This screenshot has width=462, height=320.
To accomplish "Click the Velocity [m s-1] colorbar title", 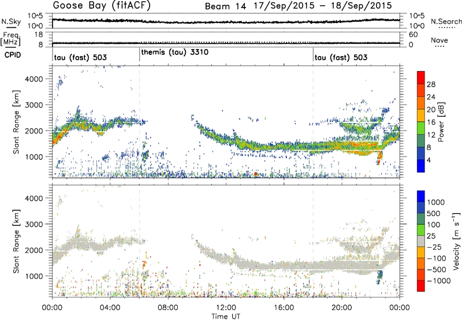I will [456, 240].
